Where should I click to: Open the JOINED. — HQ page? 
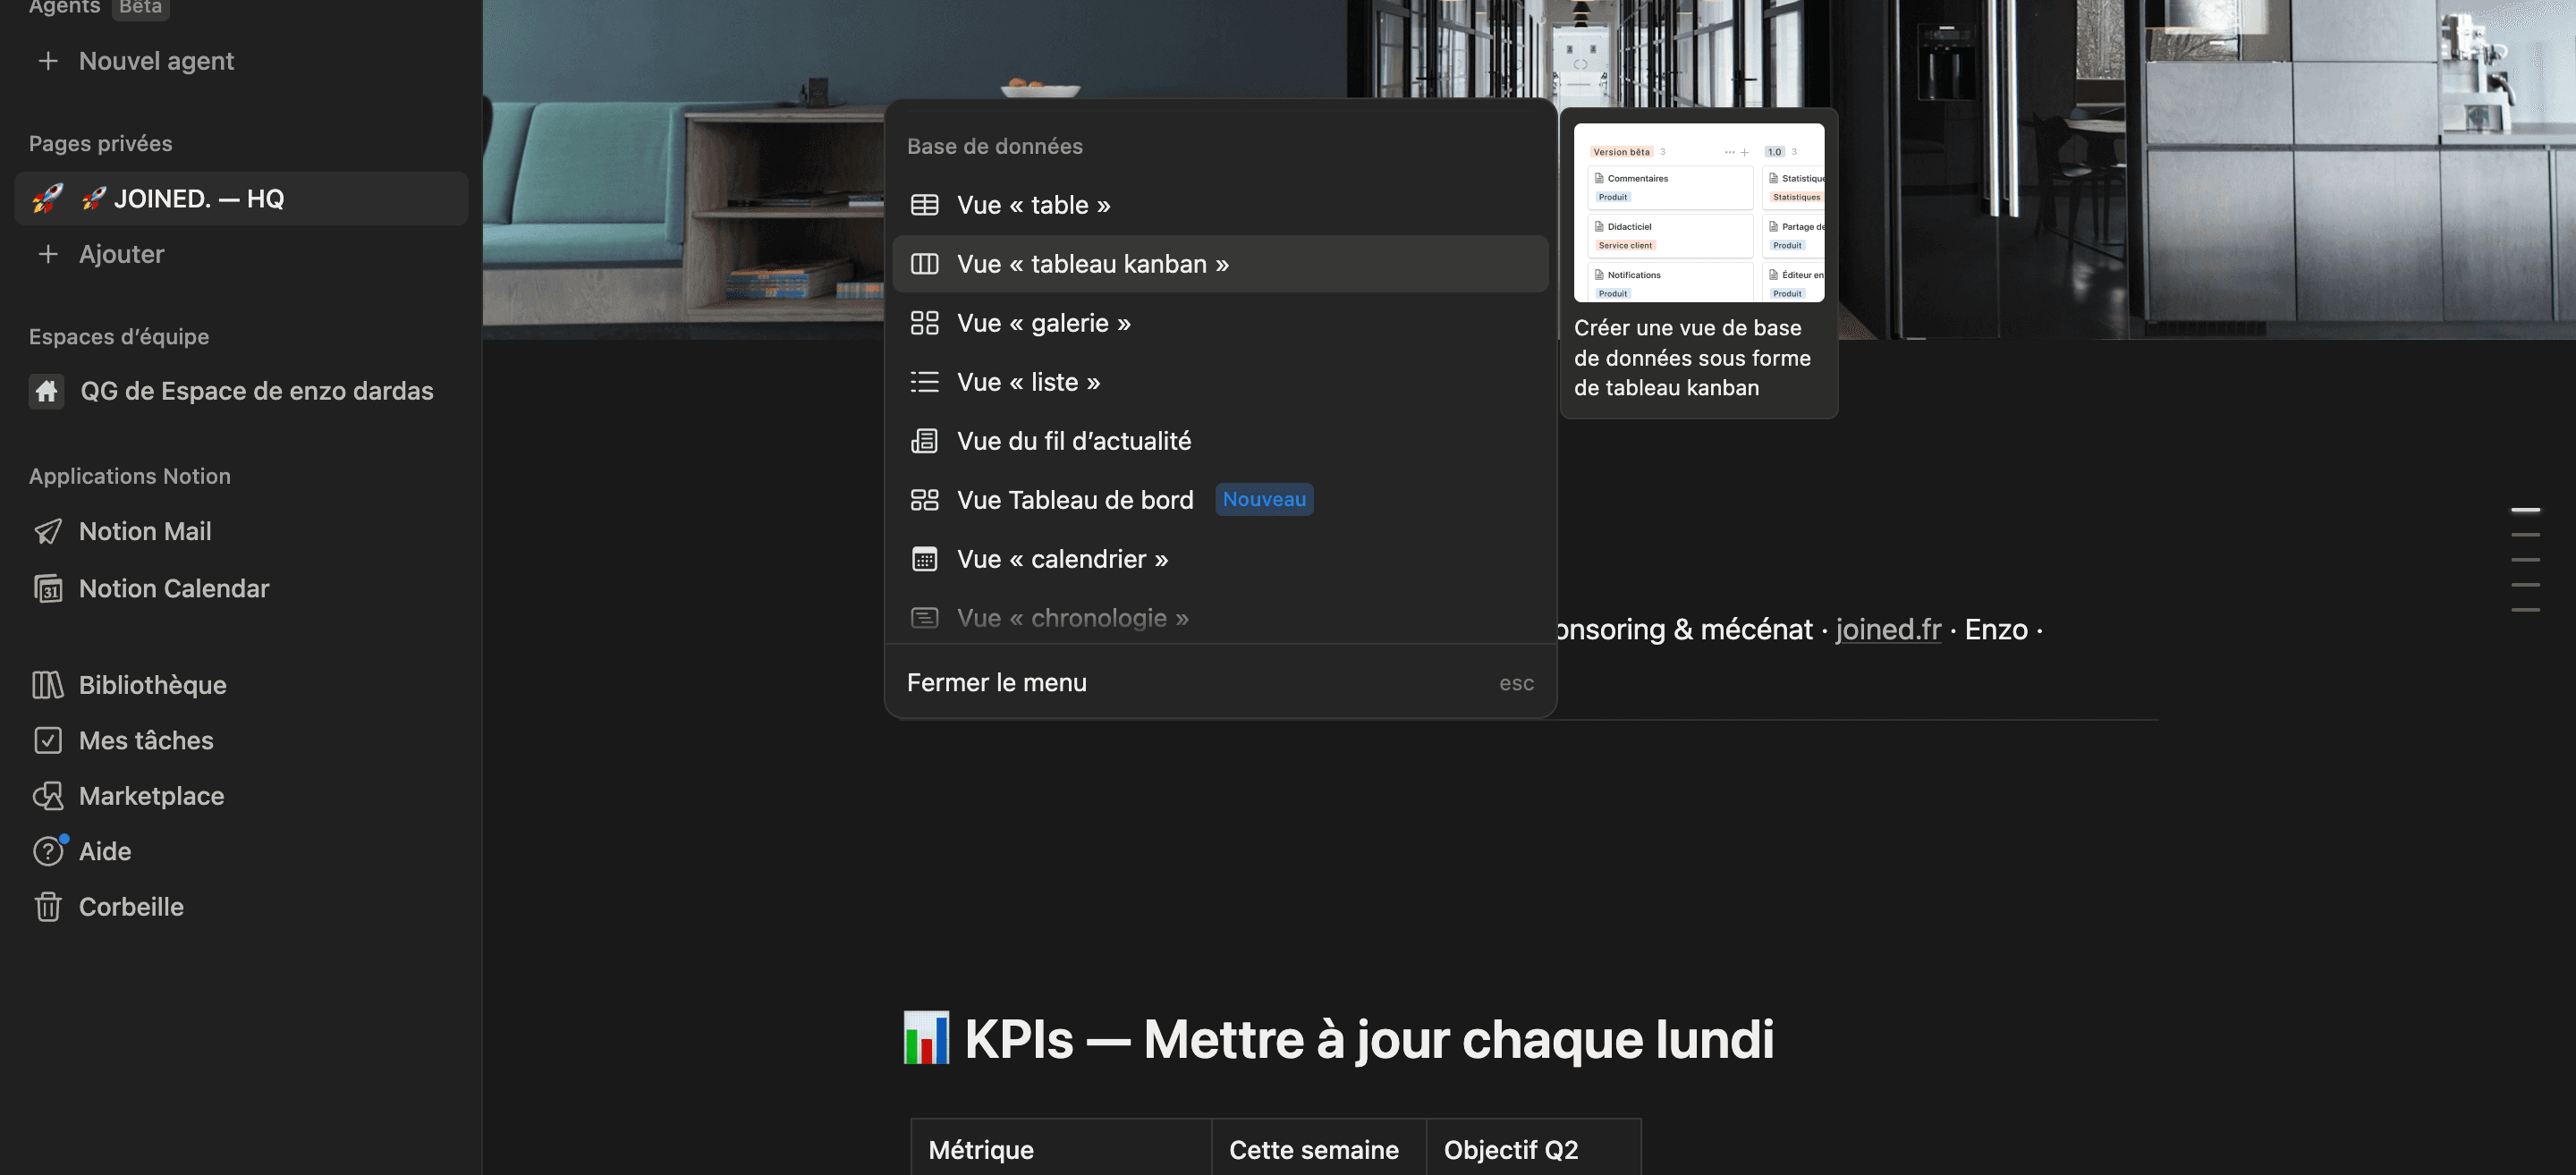point(198,198)
